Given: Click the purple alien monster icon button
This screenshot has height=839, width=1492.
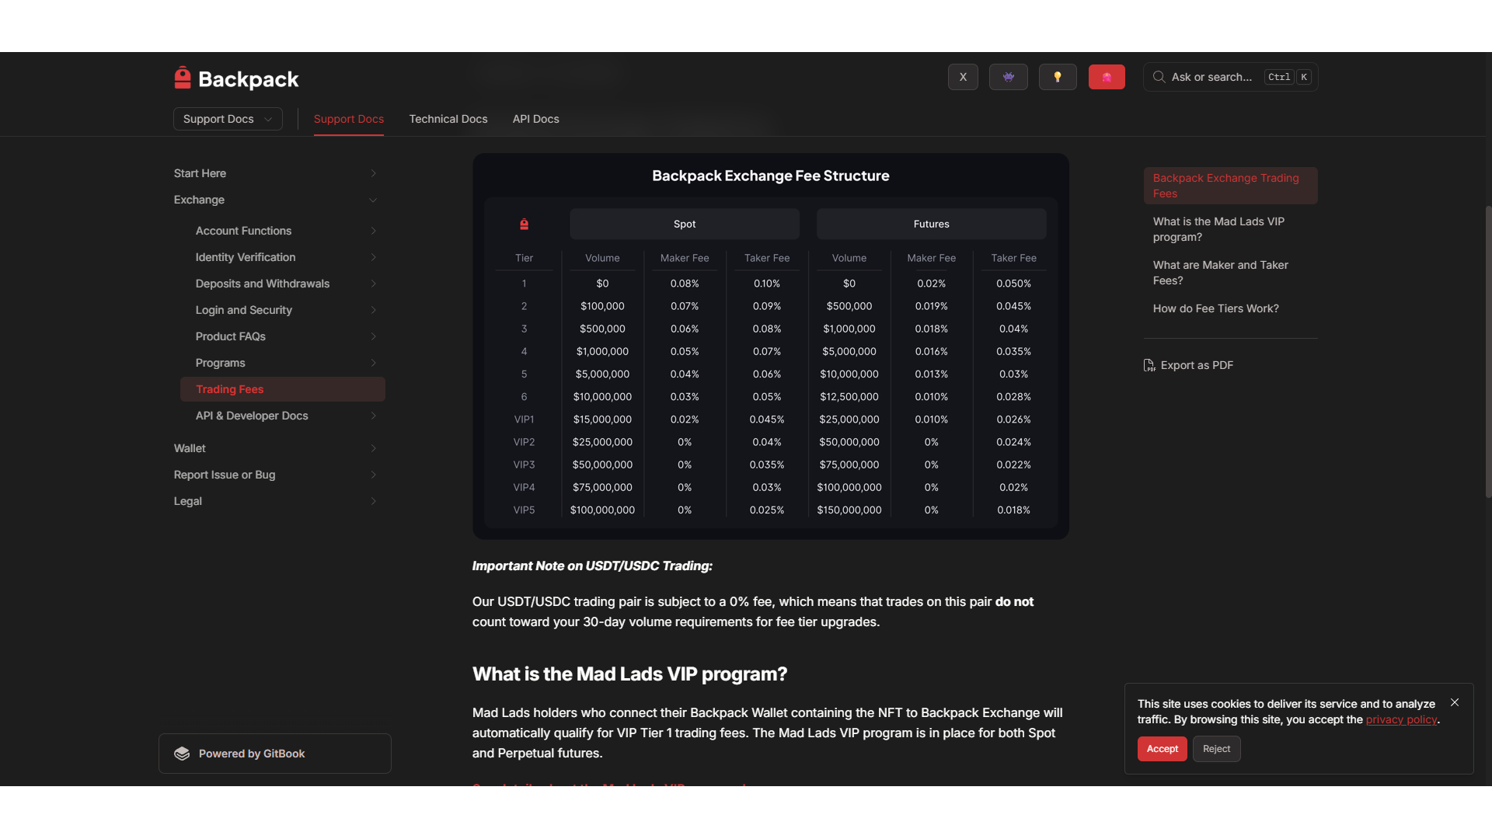Looking at the screenshot, I should pyautogui.click(x=1009, y=77).
